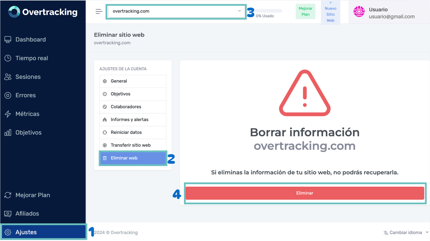Click the Ajustes gear icon
This screenshot has height=241, width=430.
tap(8, 232)
